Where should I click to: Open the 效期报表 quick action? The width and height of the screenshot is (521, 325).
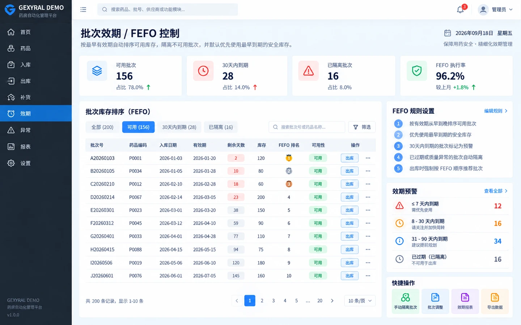465,301
